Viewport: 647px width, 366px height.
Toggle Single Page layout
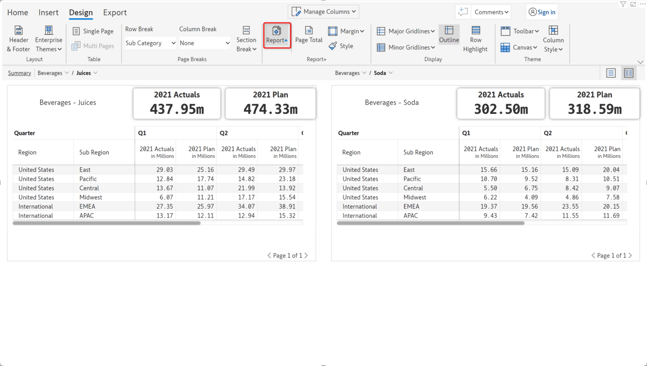[x=93, y=31]
